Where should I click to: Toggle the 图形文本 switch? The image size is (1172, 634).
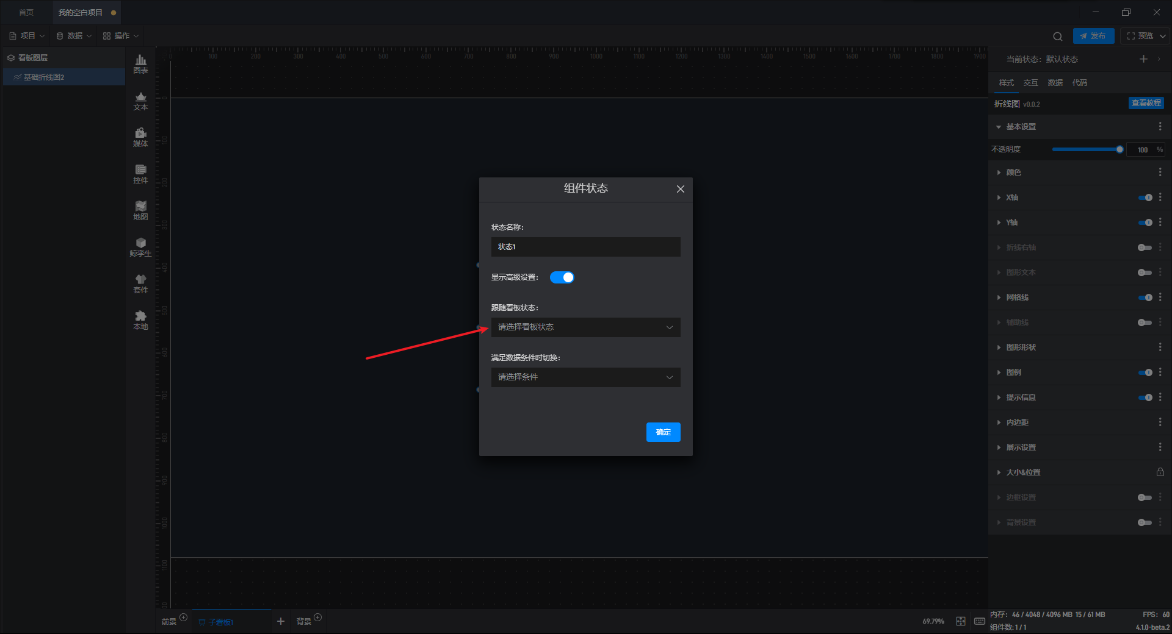pyautogui.click(x=1145, y=272)
